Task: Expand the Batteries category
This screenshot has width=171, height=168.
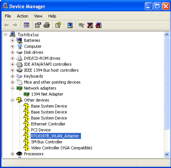Action: [12, 41]
